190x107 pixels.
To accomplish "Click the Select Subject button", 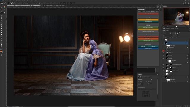I will pos(63,3).
